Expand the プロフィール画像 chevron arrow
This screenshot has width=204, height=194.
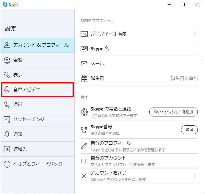pos(194,34)
